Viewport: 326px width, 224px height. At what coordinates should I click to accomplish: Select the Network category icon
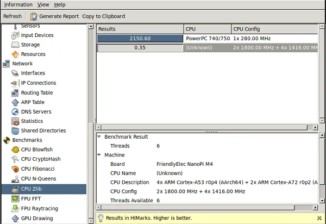tap(7, 64)
